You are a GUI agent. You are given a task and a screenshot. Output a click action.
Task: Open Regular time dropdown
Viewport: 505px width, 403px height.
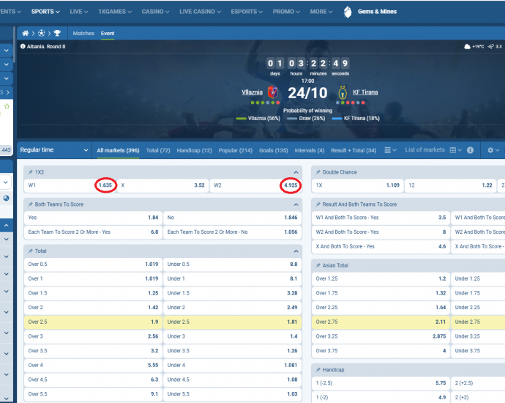pos(54,150)
